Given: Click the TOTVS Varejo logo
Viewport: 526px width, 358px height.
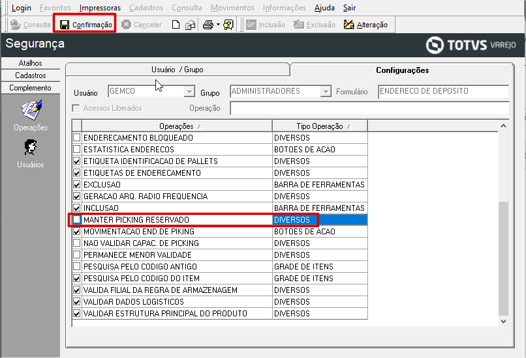Looking at the screenshot, I should [x=471, y=45].
